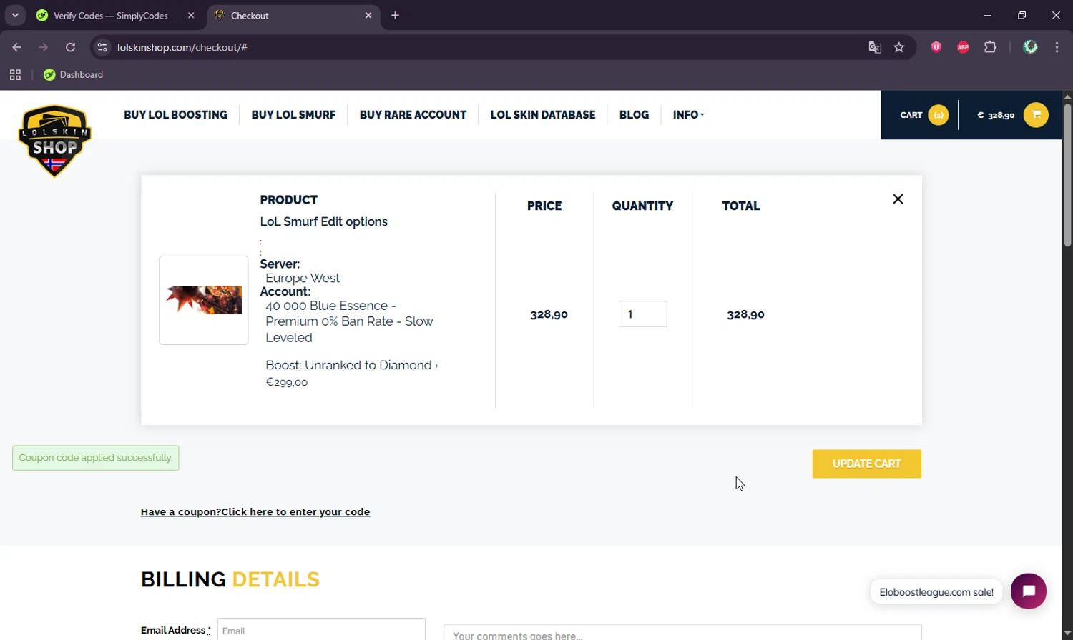This screenshot has height=640, width=1073.
Task: Click the browser forward arrow
Action: tap(44, 47)
